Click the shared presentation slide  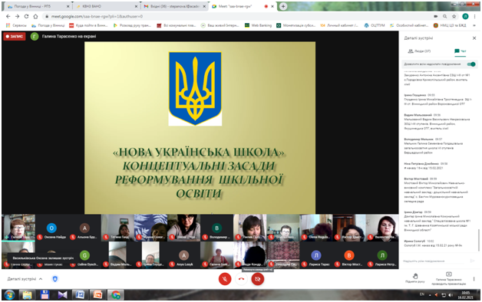click(200, 128)
